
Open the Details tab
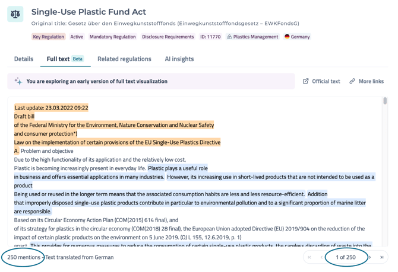pos(24,59)
